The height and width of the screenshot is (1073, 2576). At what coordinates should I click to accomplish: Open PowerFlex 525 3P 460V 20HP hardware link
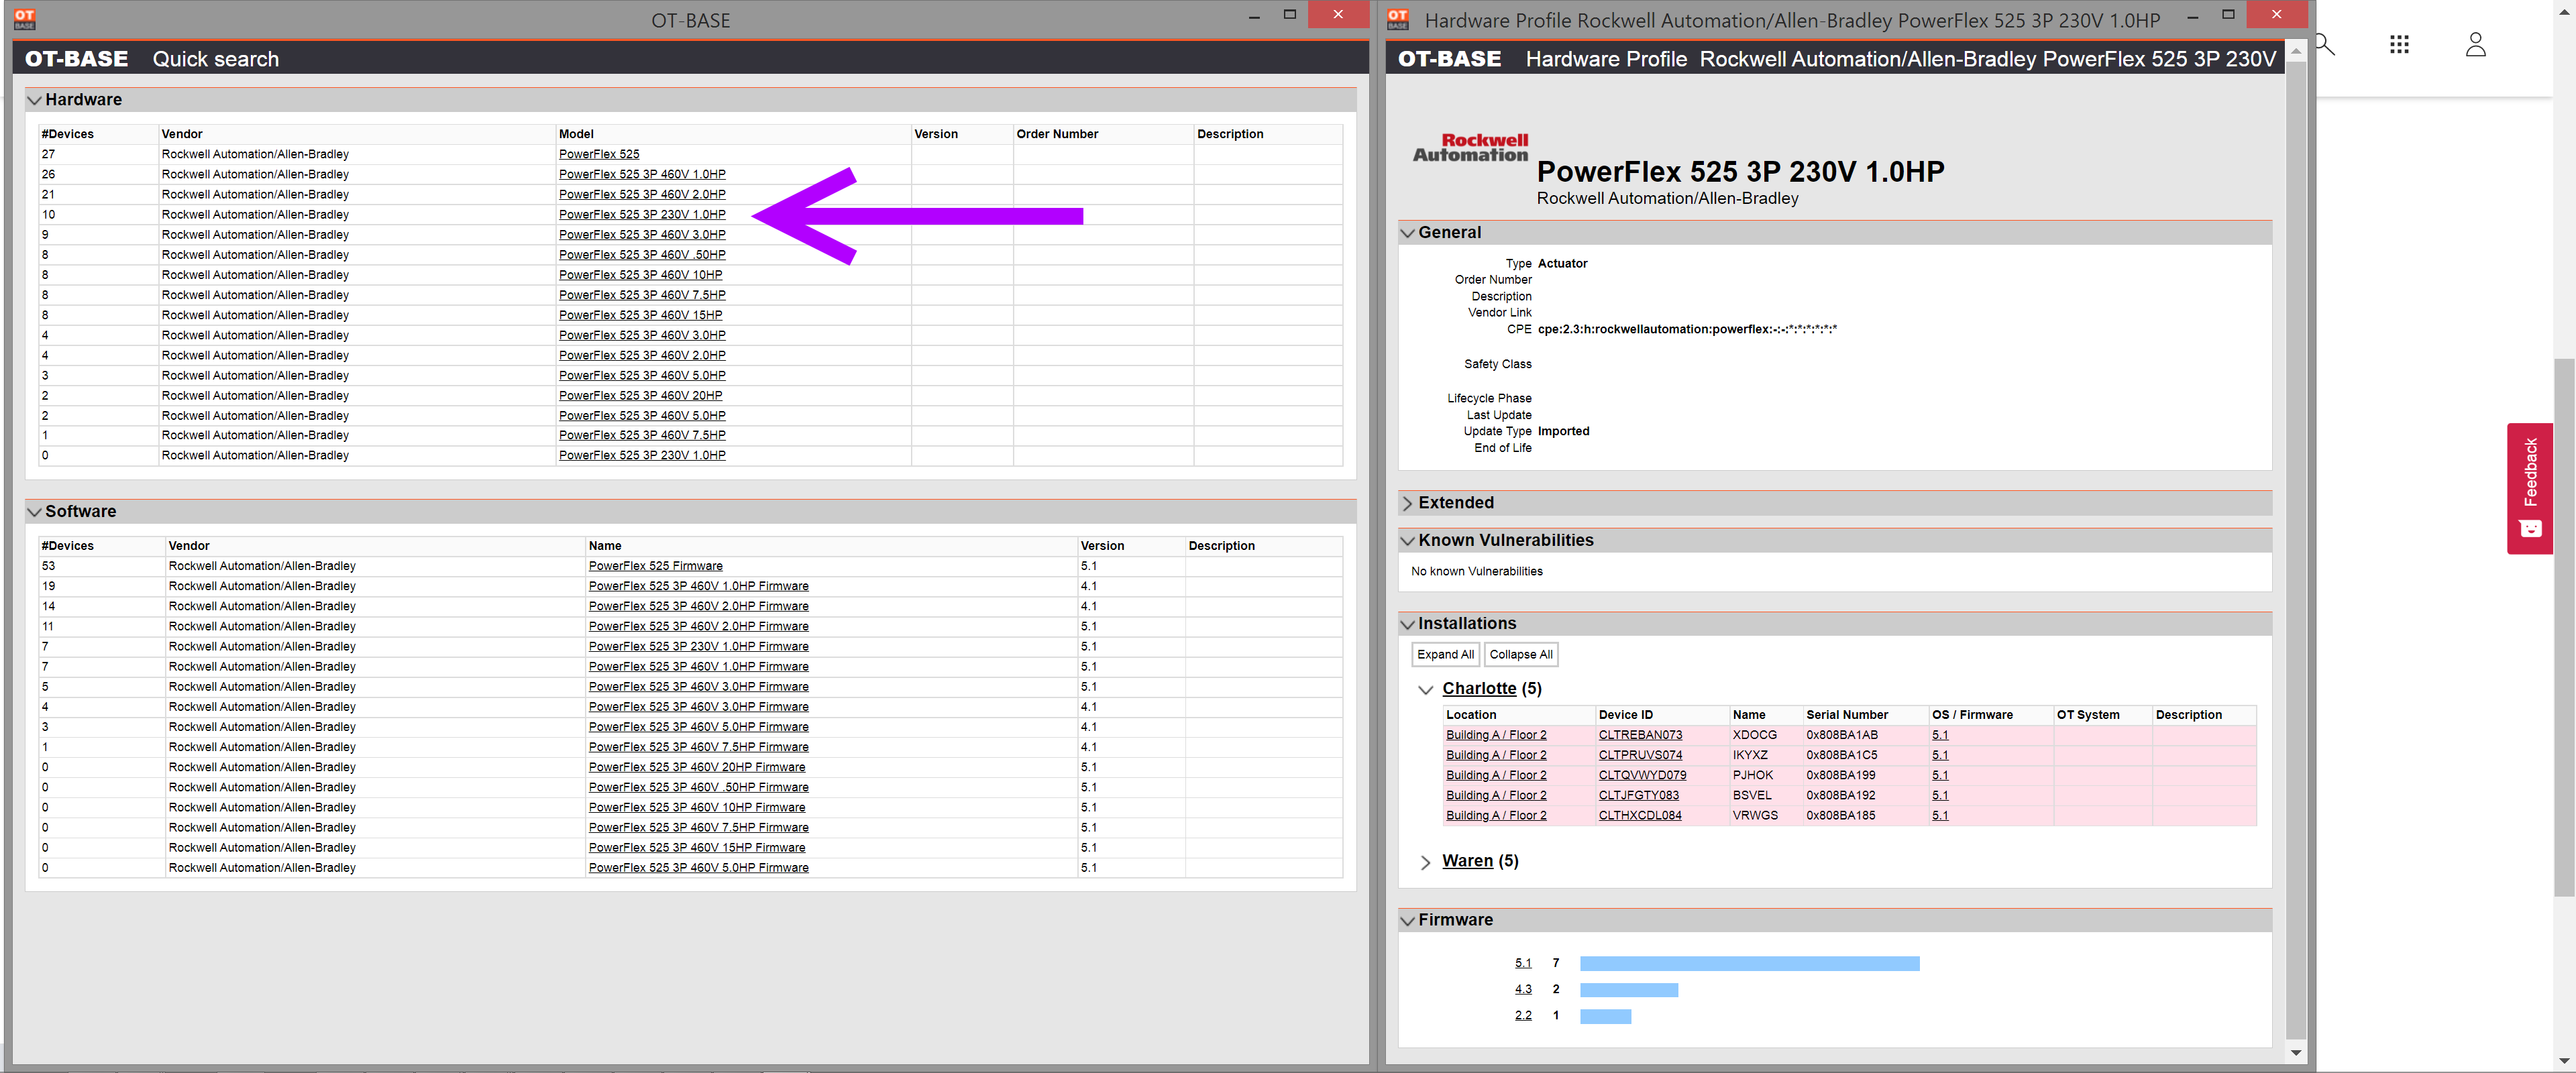tap(640, 395)
